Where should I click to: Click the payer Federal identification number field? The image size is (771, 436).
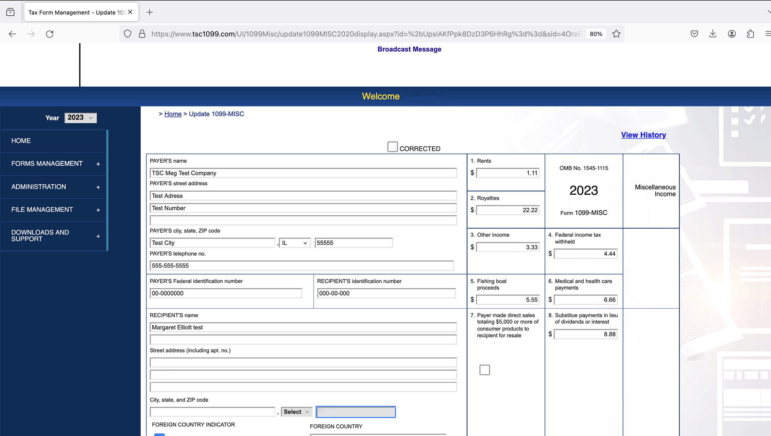[226, 293]
